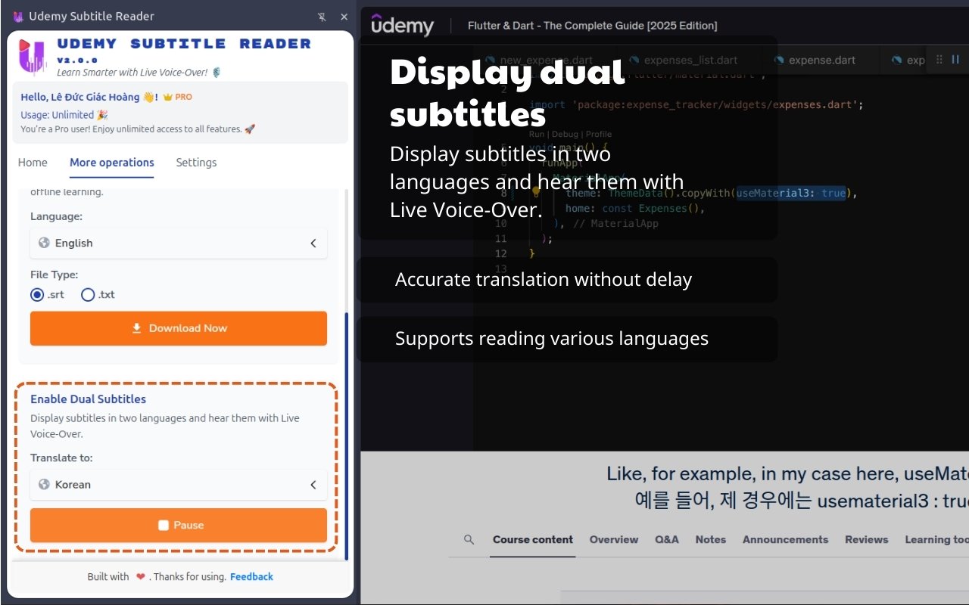Screen dimensions: 969x605
Task: Pin the extension panel with pin icon
Action: click(x=322, y=17)
